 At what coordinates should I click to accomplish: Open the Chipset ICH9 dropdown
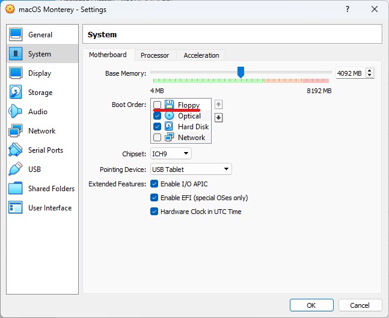click(x=171, y=154)
